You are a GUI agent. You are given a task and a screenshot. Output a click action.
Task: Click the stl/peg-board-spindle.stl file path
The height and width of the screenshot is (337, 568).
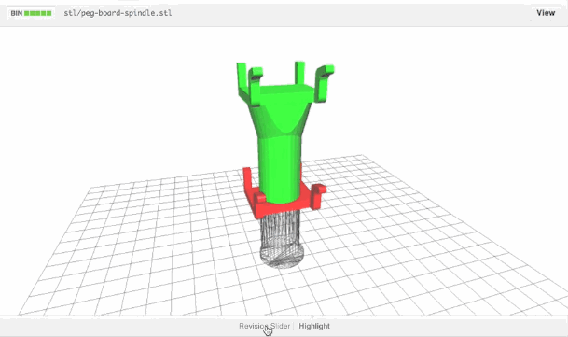pos(118,13)
